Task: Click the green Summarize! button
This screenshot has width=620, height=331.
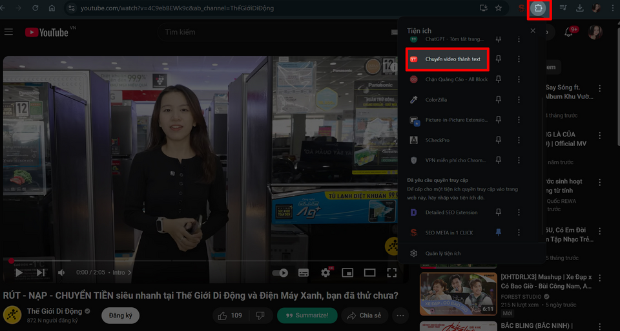Action: (x=307, y=316)
